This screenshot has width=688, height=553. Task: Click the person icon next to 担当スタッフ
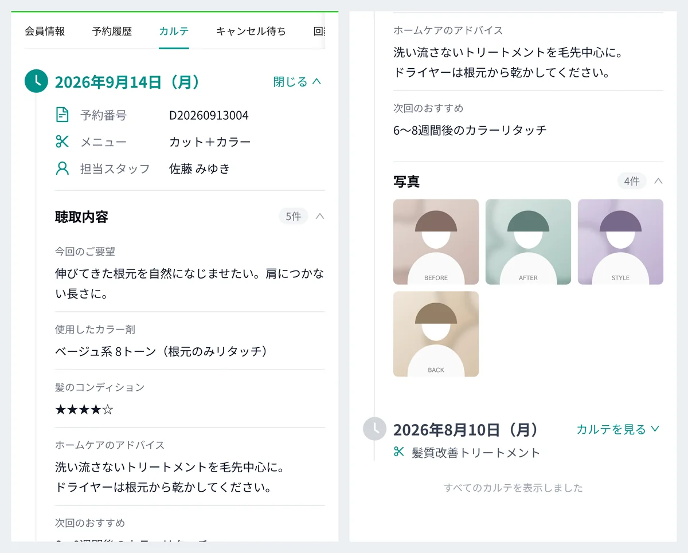tap(62, 168)
